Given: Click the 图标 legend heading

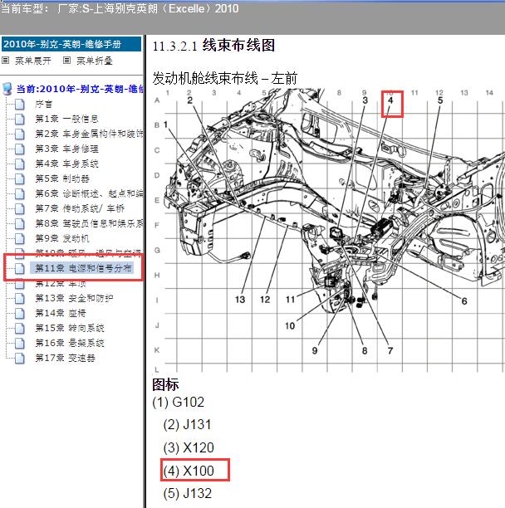Looking at the screenshot, I should [x=165, y=384].
